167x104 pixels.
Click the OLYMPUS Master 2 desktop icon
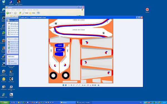[11, 73]
